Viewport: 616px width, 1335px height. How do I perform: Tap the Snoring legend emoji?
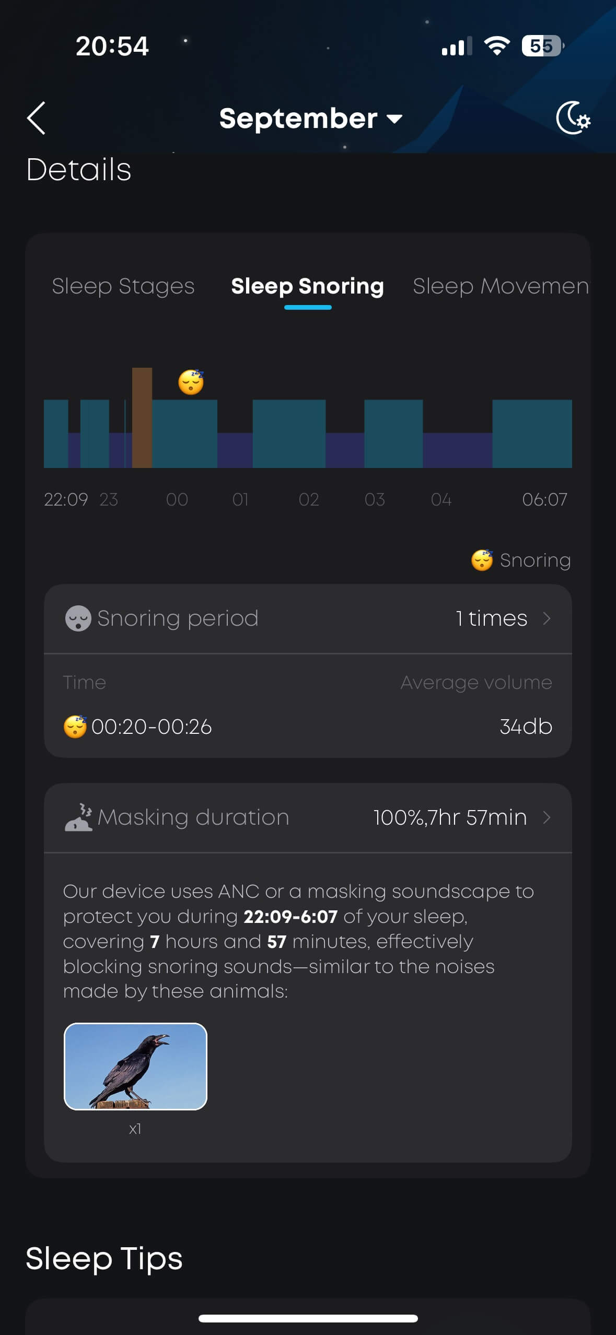click(482, 560)
